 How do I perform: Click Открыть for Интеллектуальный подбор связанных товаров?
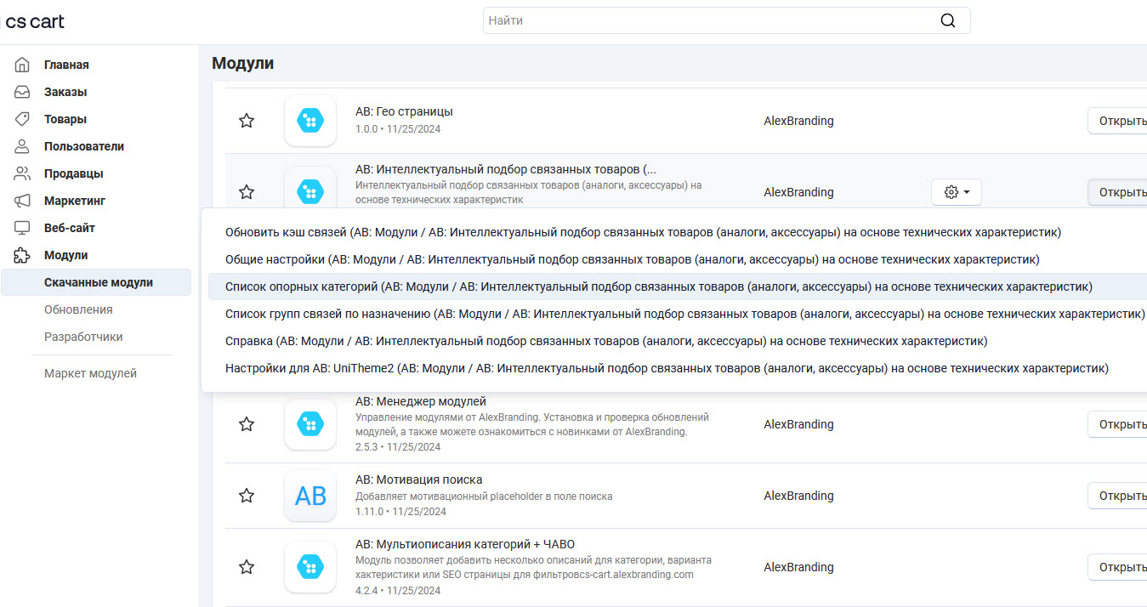1117,192
